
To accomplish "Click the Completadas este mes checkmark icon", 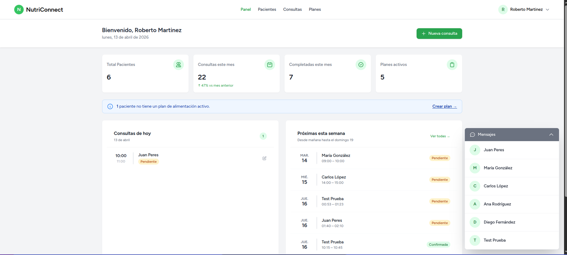I will point(361,65).
